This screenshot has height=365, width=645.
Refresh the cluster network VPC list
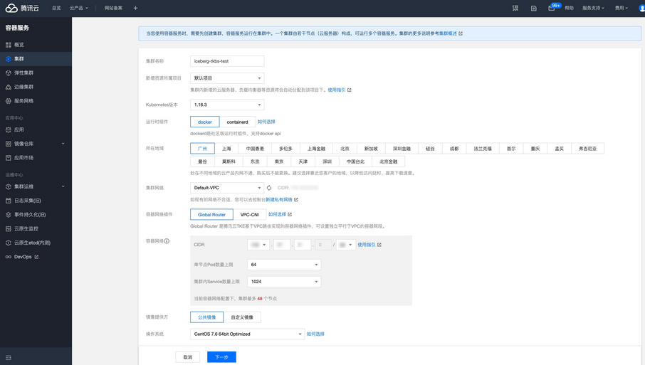269,188
